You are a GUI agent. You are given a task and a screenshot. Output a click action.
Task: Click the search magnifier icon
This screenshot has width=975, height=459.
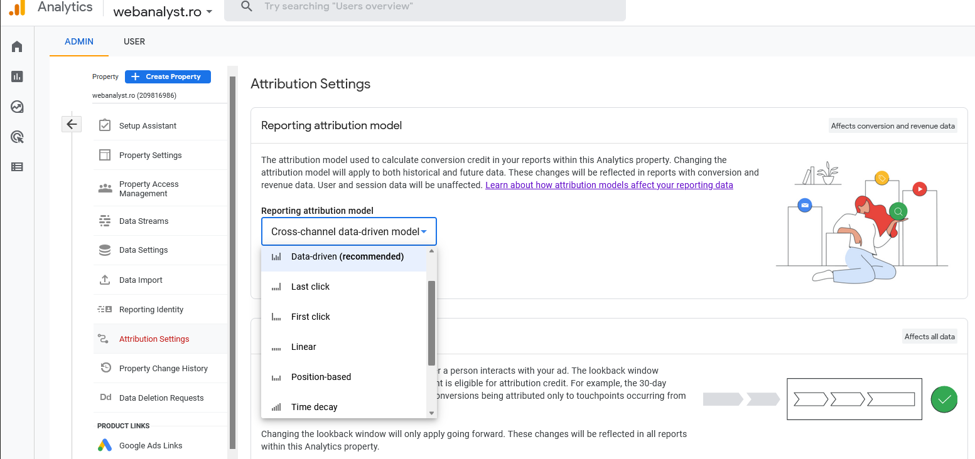[x=247, y=6]
